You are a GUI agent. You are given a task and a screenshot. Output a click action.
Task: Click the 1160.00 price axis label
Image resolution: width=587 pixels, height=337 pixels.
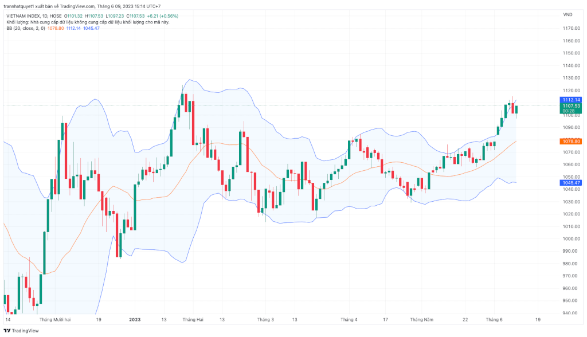[x=572, y=41]
